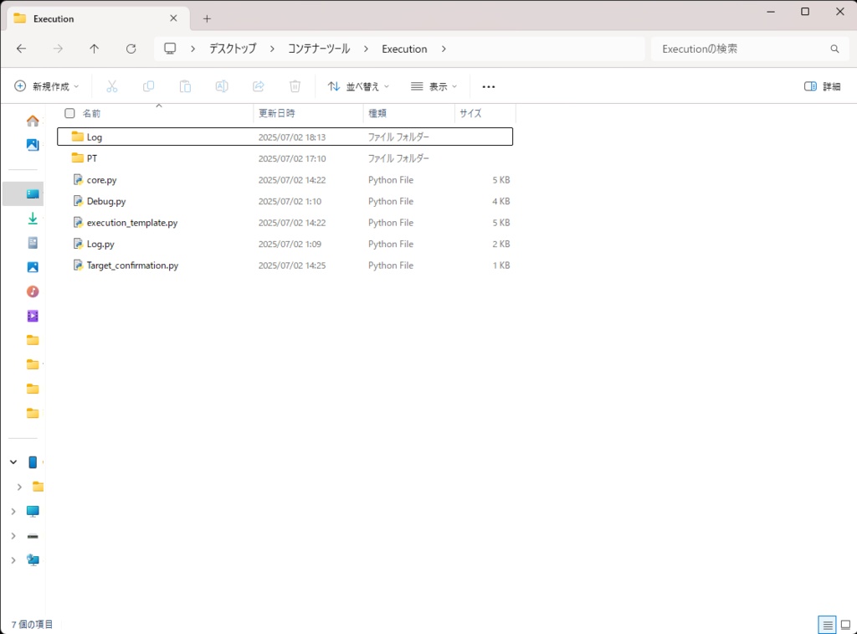Open Music in the sidebar
Image resolution: width=857 pixels, height=634 pixels.
[x=33, y=291]
